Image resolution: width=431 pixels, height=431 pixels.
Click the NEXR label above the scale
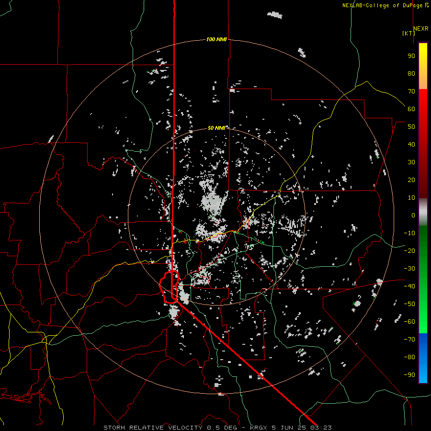[421, 28]
